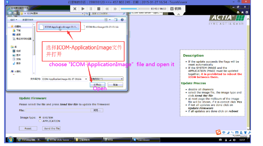Open the address bar history dropdown
Viewport: 263px width, 146px height.
pyautogui.click(x=83, y=14)
